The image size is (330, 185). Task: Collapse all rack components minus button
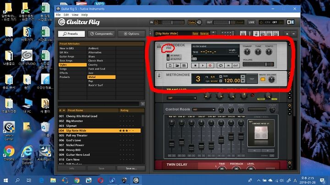click(x=294, y=33)
